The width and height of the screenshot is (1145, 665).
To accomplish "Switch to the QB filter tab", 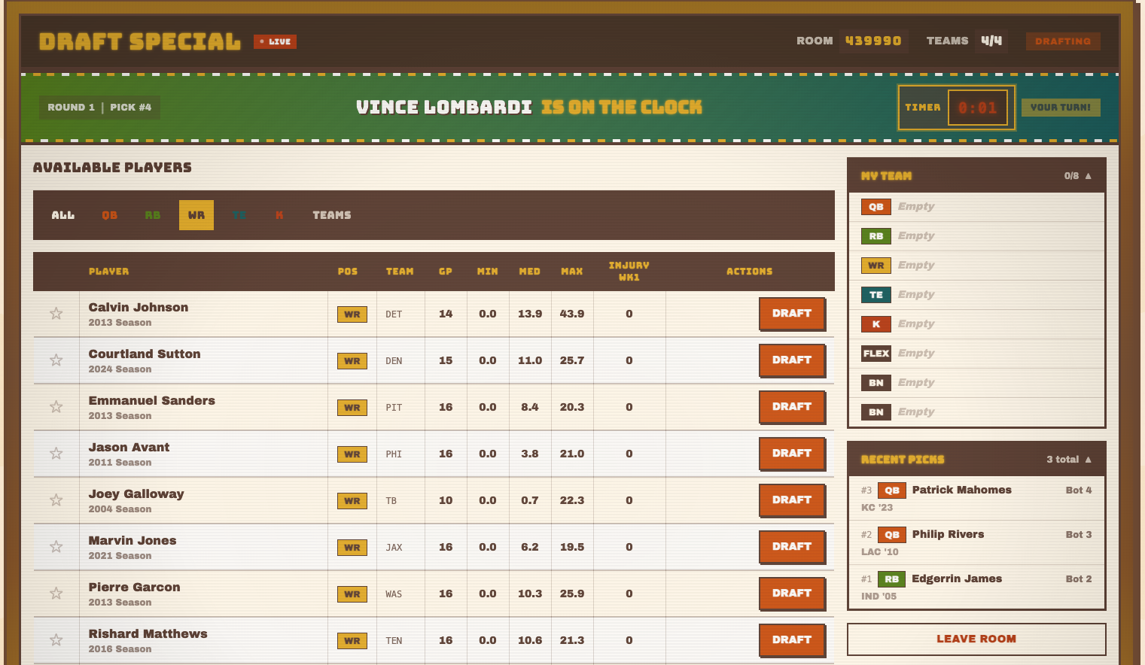I will pos(110,215).
